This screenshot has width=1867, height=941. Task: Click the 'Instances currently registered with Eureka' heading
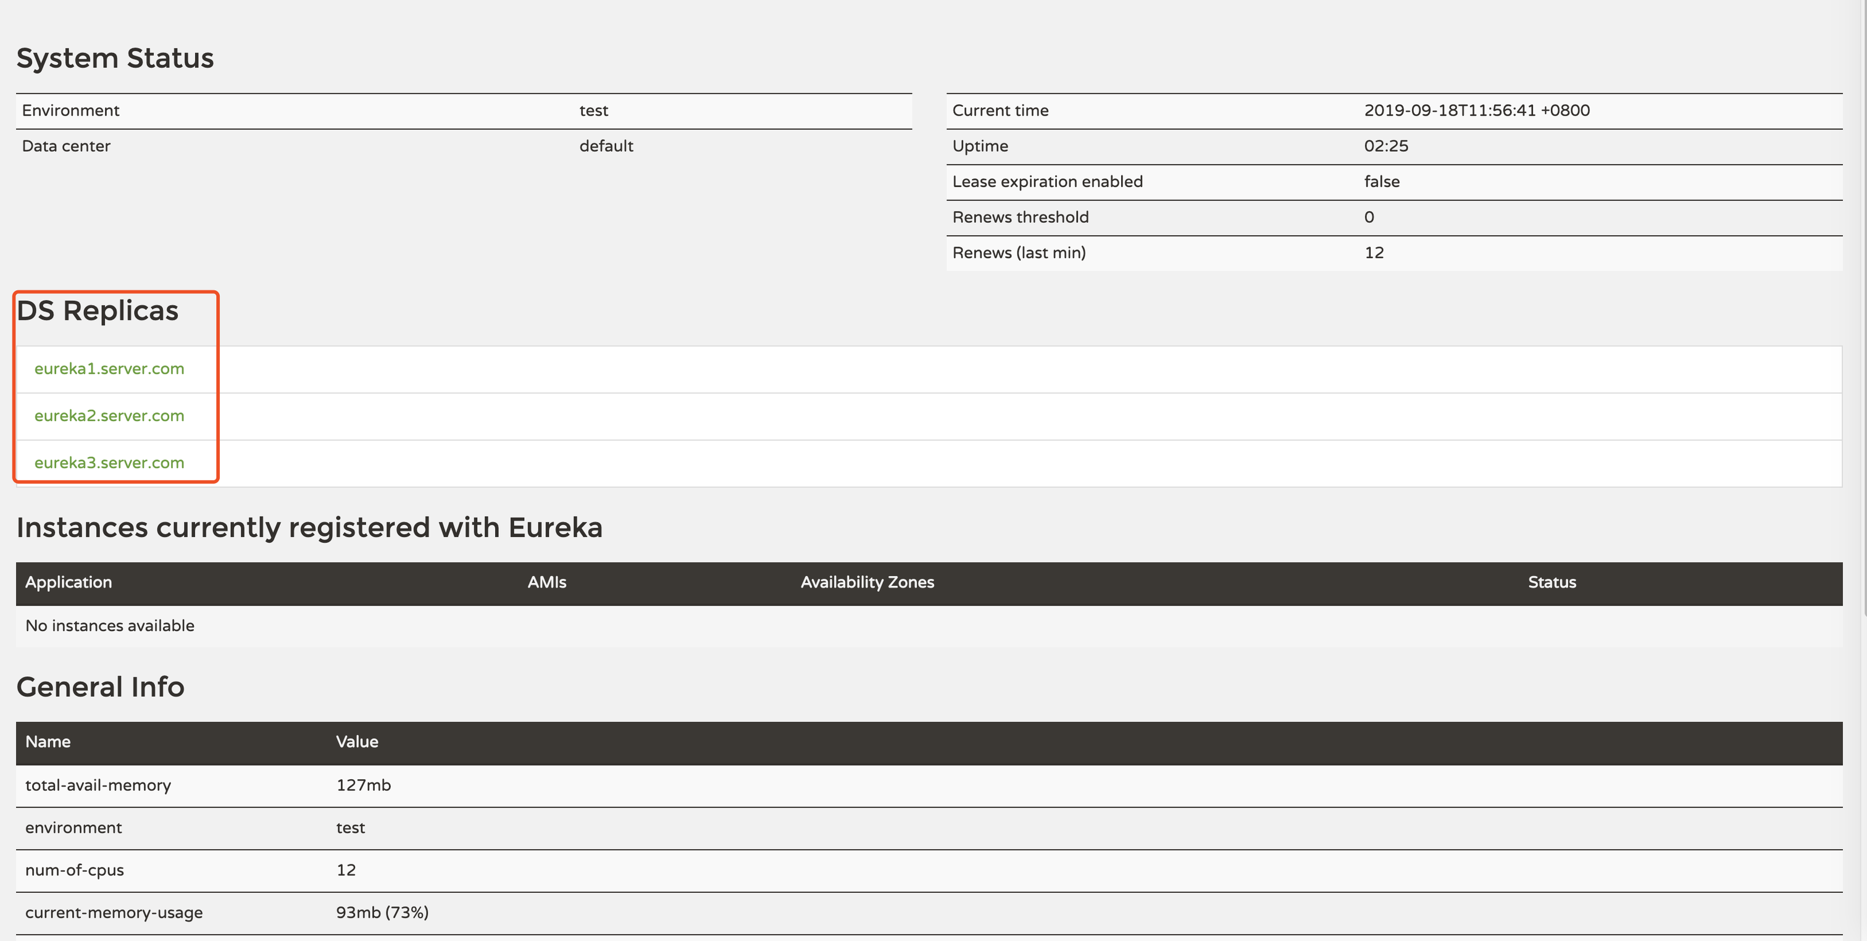[309, 527]
